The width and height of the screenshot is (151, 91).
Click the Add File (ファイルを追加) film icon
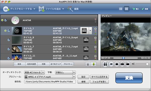point(42,9)
